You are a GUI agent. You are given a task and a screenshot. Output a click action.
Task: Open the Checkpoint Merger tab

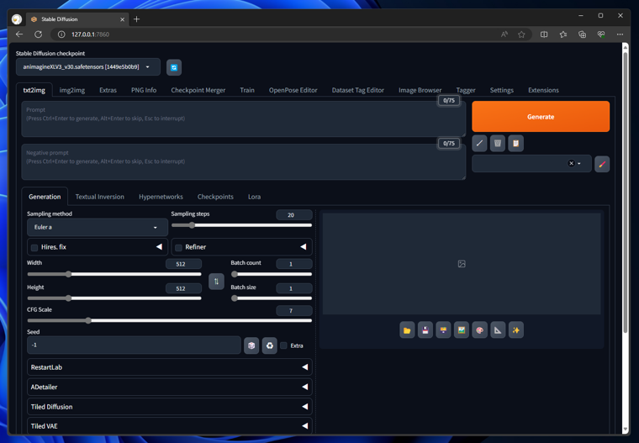198,90
